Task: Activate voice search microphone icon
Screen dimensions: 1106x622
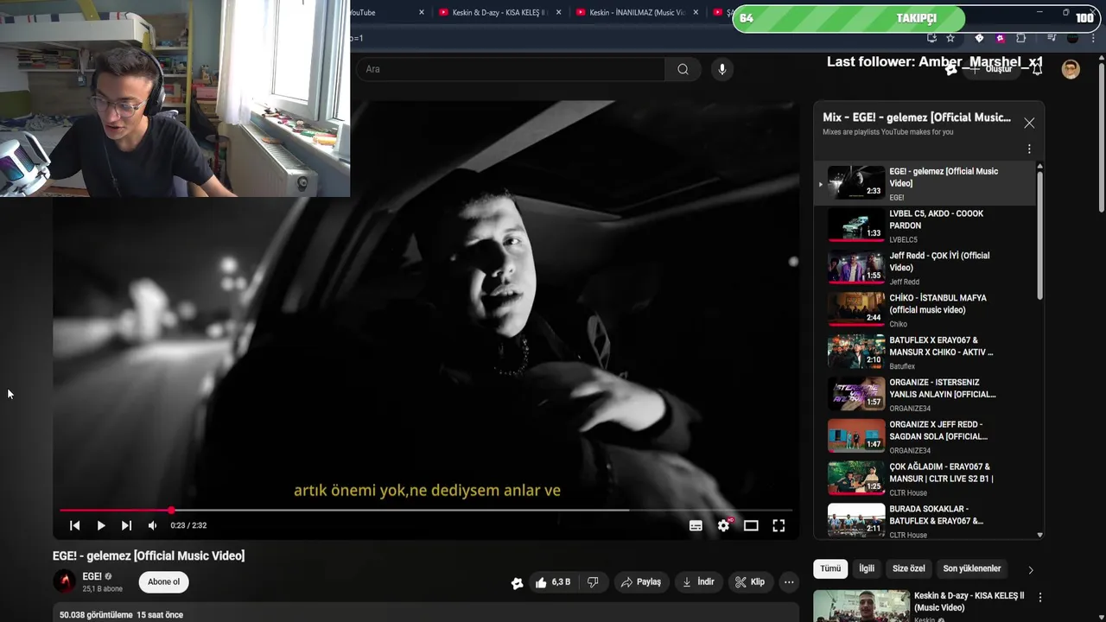Action: (722, 69)
